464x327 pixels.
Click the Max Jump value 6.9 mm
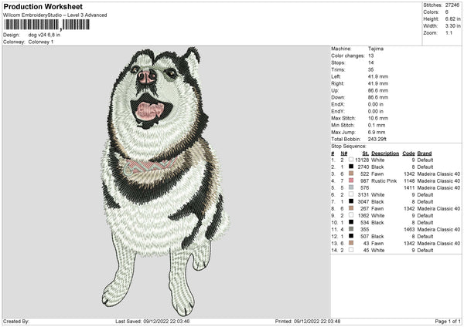coord(377,132)
